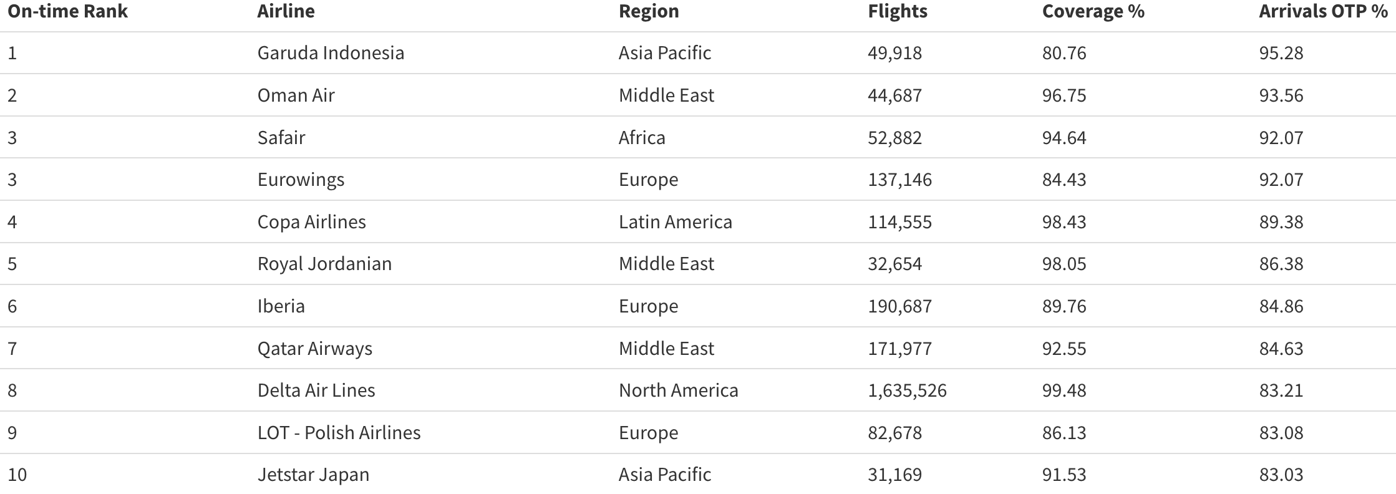The image size is (1396, 494).
Task: Select the Qatar Airways cell
Action: tap(314, 348)
